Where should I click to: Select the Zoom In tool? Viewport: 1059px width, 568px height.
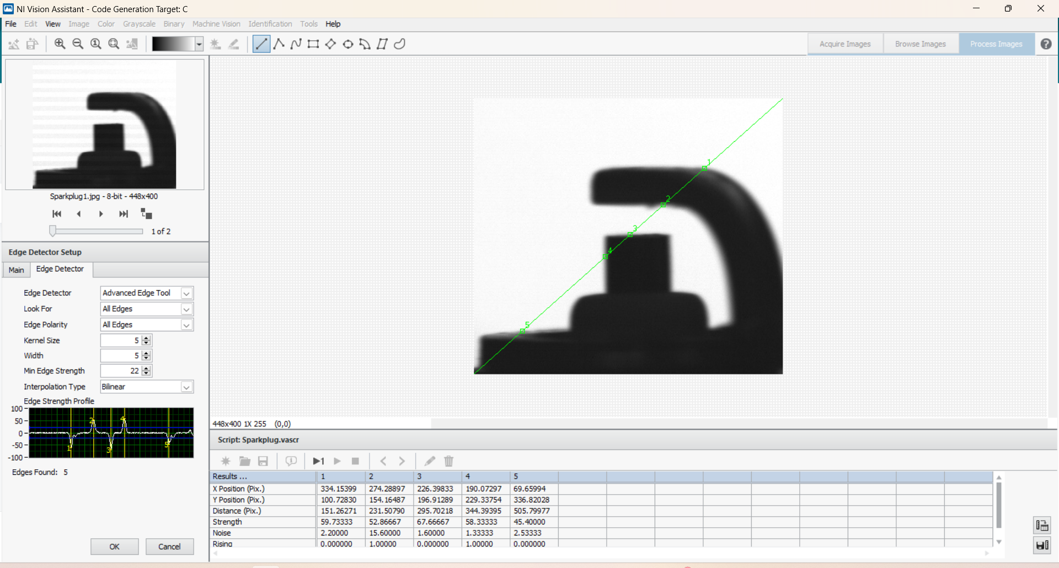(x=60, y=44)
